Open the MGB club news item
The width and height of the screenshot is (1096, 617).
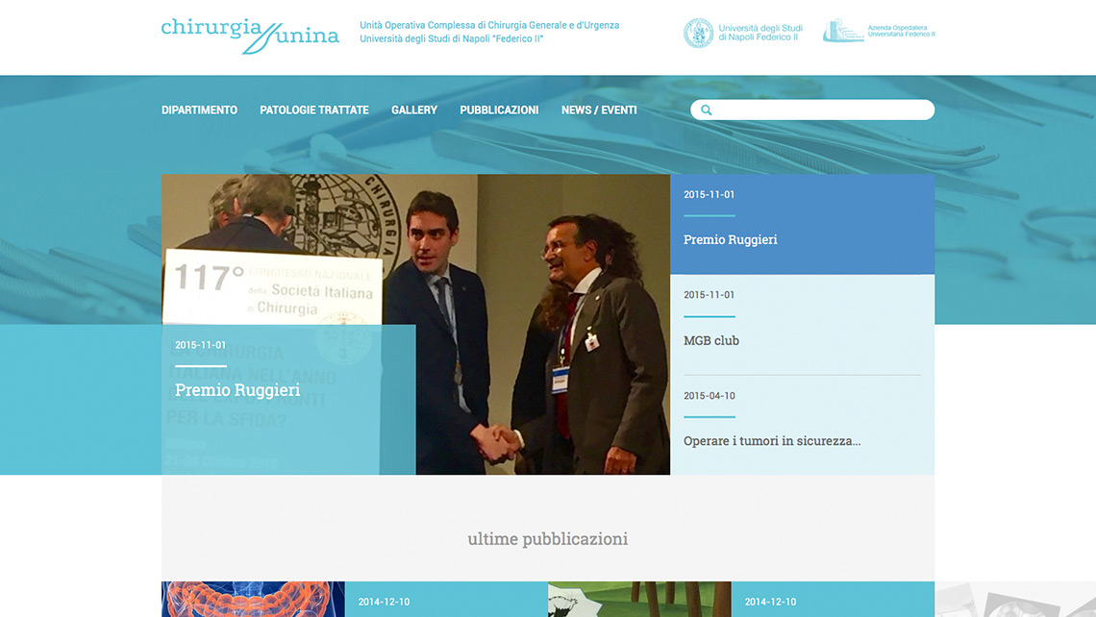(711, 340)
